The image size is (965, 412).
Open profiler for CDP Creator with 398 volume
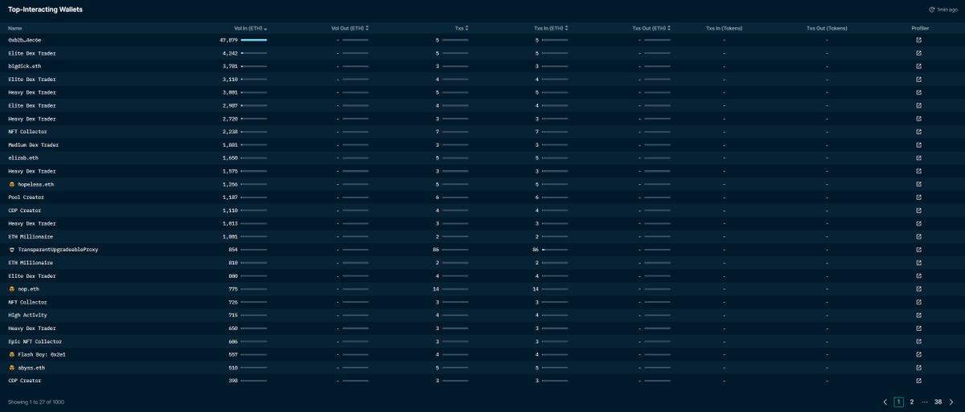(919, 381)
